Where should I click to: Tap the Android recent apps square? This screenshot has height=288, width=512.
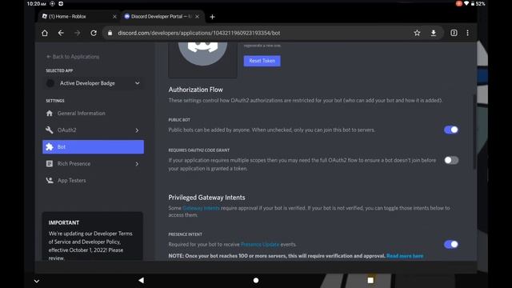(x=370, y=280)
